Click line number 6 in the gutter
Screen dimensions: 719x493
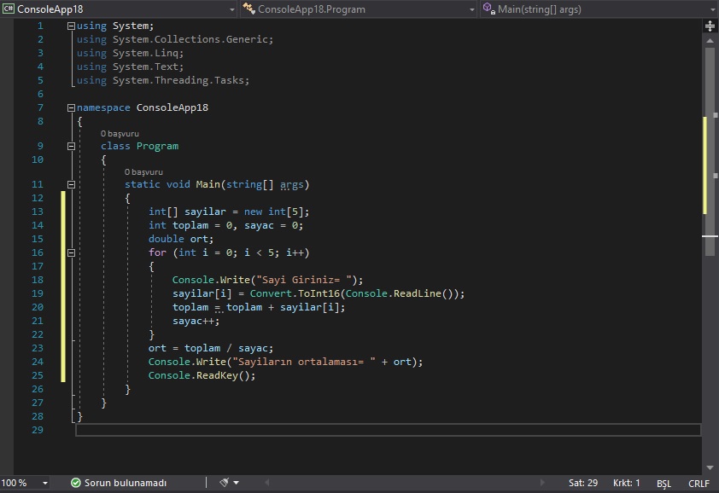click(x=40, y=95)
